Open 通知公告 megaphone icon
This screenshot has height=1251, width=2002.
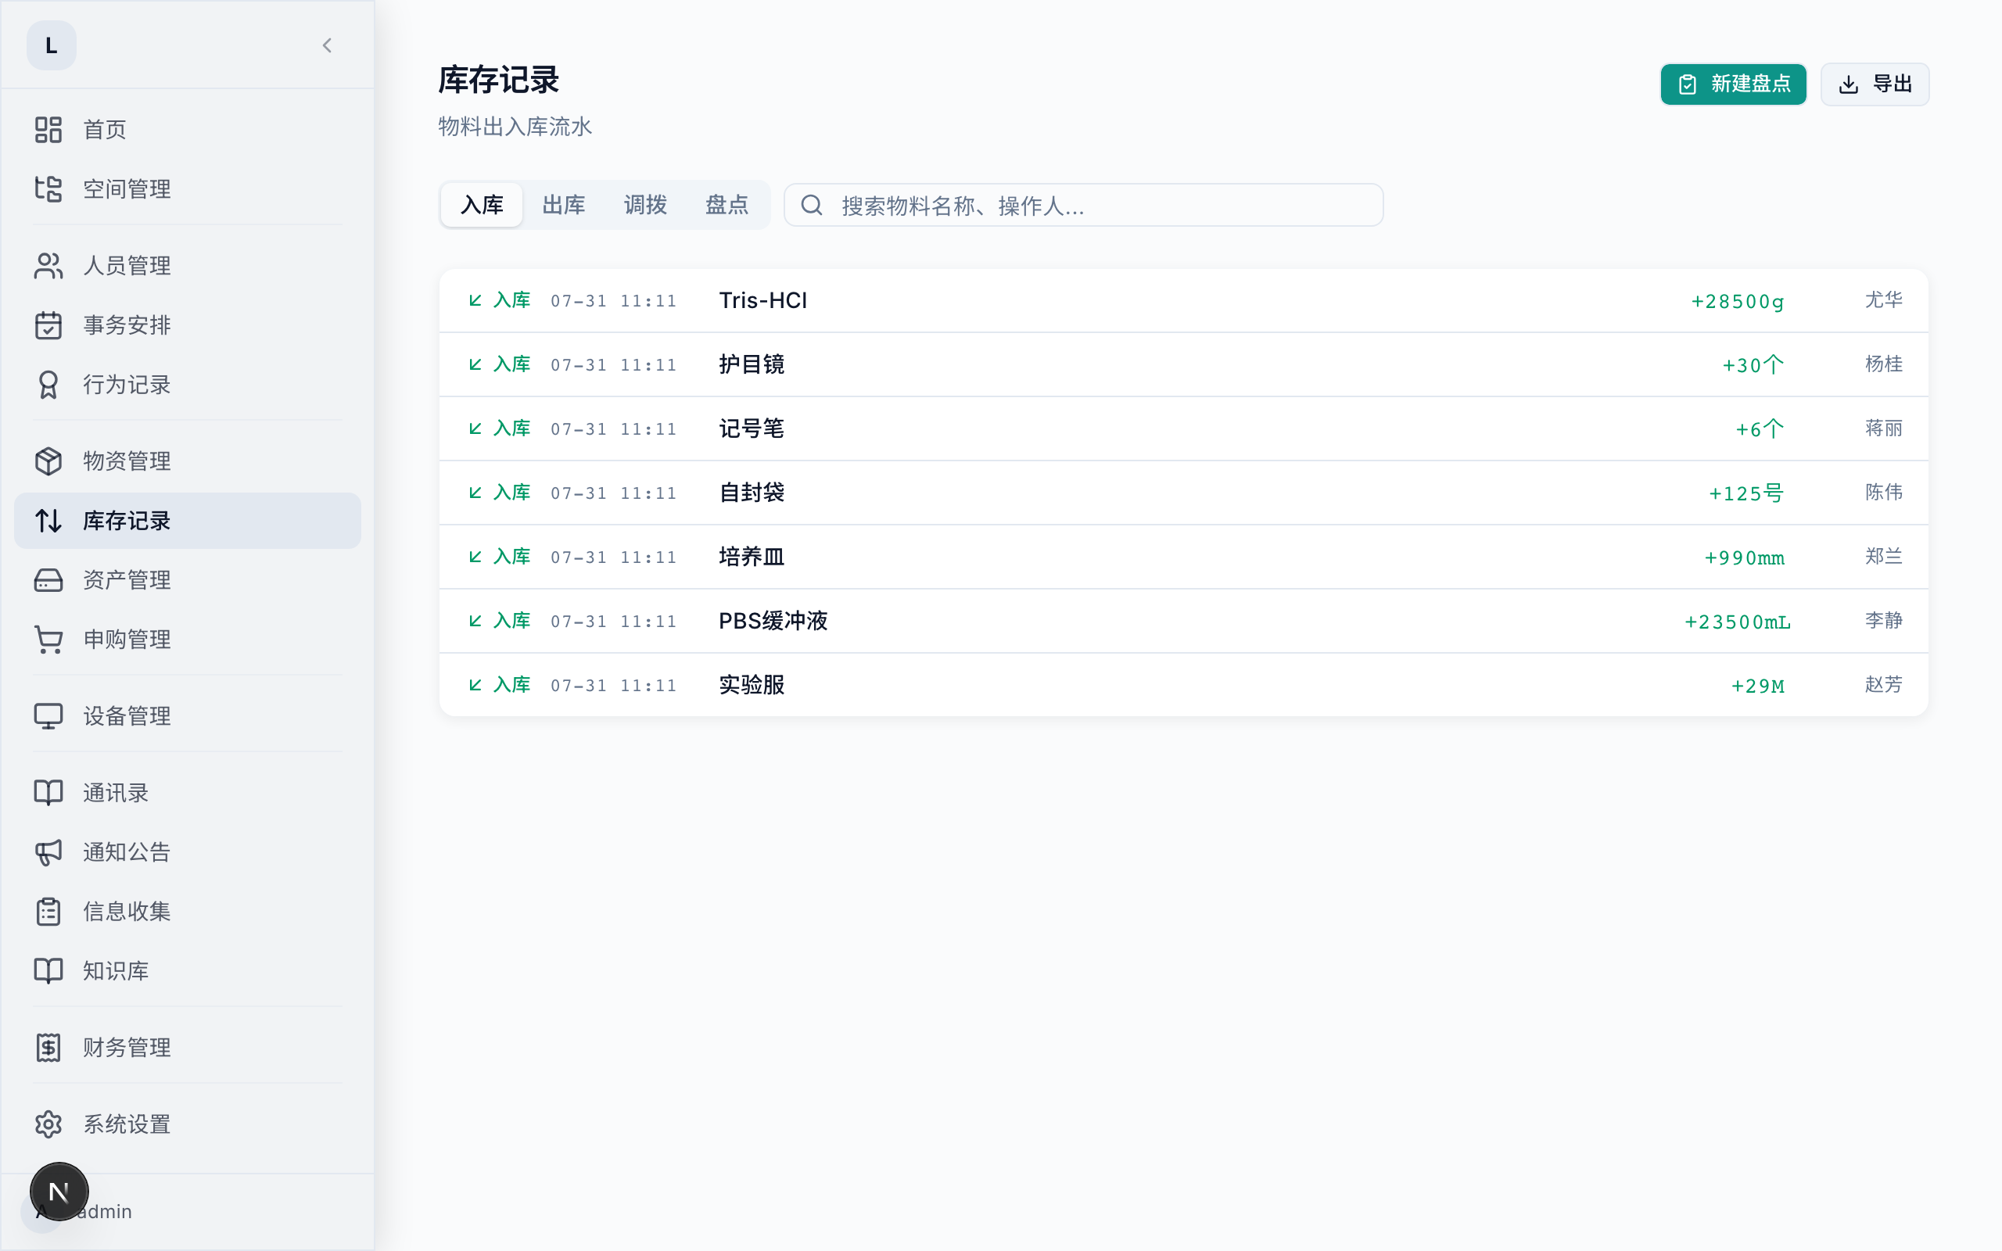[48, 852]
